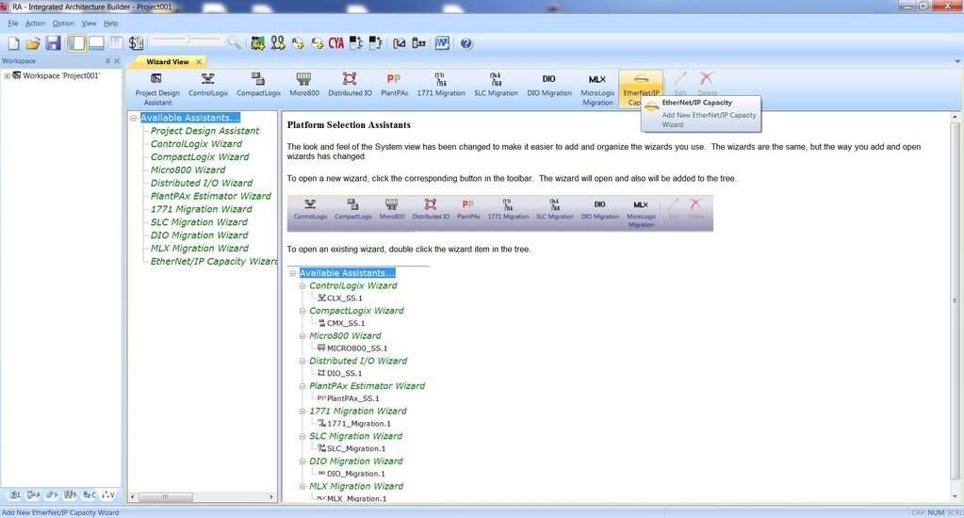The image size is (964, 518).
Task: Click the status bar wizard hint text
Action: (60, 512)
